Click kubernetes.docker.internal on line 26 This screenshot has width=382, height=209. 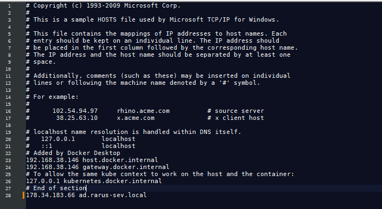click(112, 181)
